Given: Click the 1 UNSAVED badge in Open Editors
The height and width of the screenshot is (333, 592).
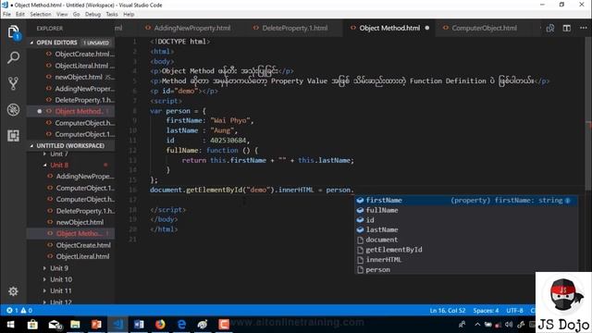Looking at the screenshot, I should [x=96, y=43].
